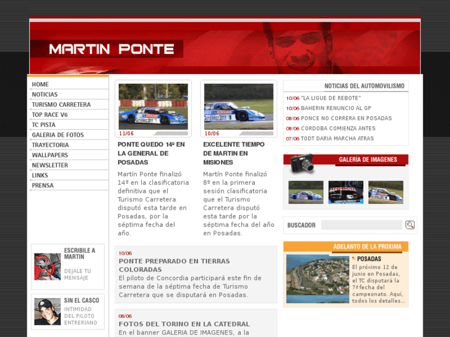450x337 pixels.
Task: Open the TC PISTA page
Action: [x=43, y=125]
